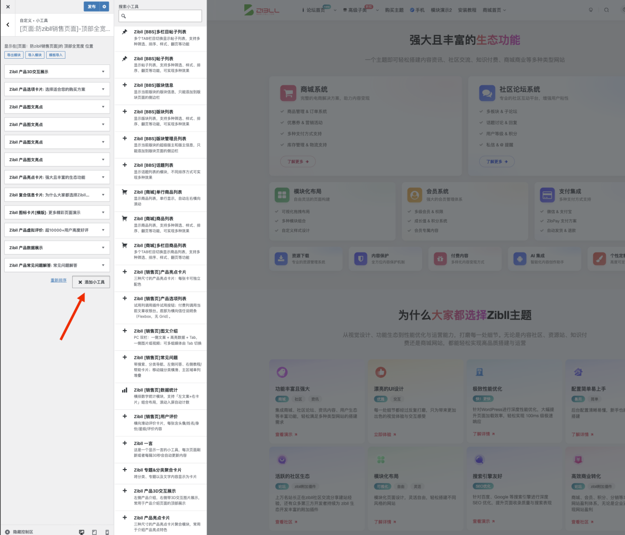This screenshot has width=625, height=535.
Task: Click 立即体验 link under 漂亮的UI设计
Action: (x=385, y=434)
